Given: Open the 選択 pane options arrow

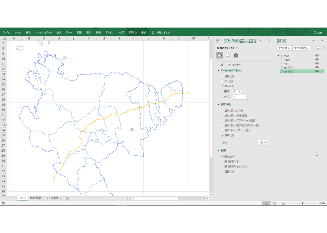Looking at the screenshot, I should click(x=314, y=41).
